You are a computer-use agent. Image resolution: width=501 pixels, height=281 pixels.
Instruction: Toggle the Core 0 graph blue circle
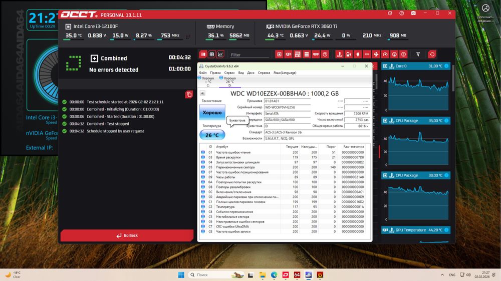446,66
